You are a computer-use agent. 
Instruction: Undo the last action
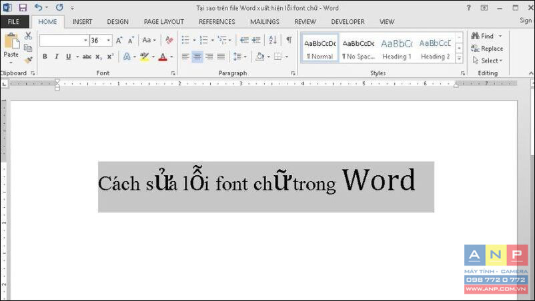point(39,7)
